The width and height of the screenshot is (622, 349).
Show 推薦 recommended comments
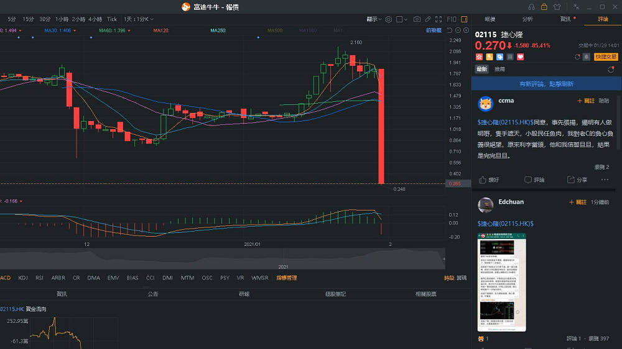pyautogui.click(x=500, y=70)
